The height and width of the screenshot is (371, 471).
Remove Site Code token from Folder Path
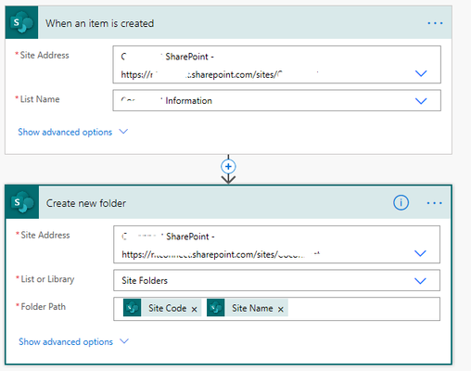pyautogui.click(x=195, y=309)
